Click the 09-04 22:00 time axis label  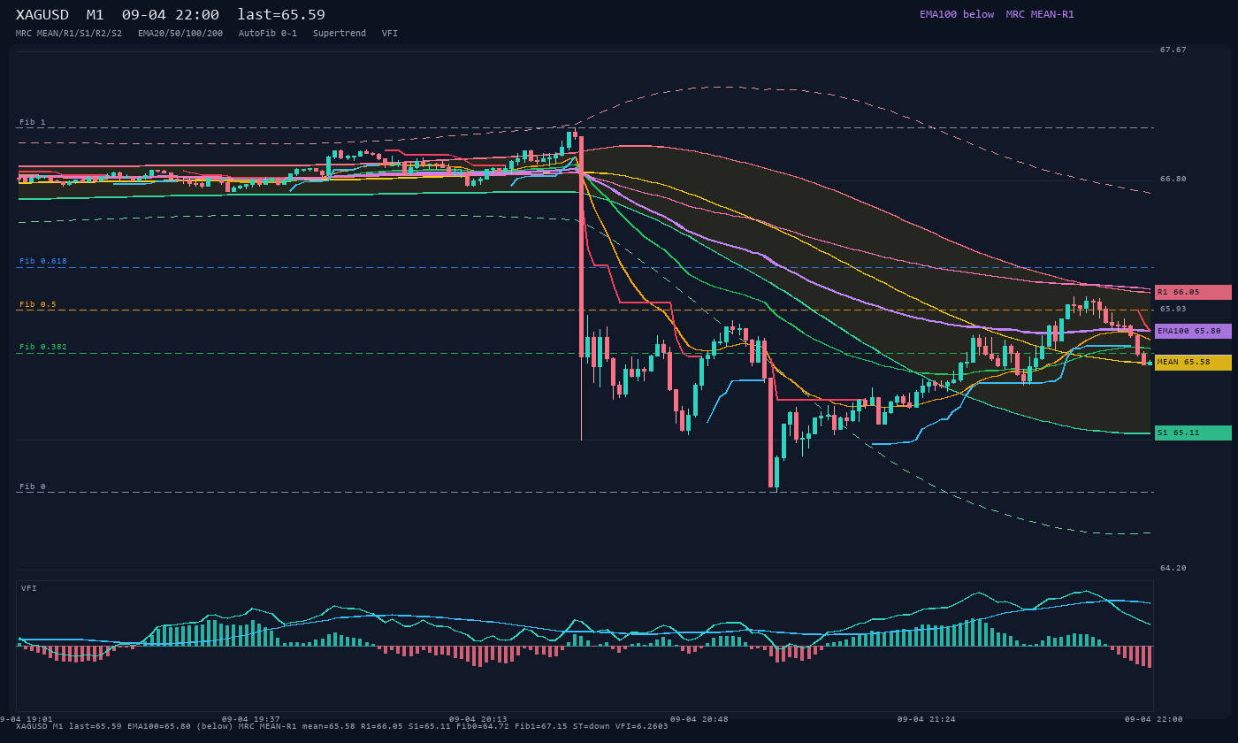click(1154, 719)
